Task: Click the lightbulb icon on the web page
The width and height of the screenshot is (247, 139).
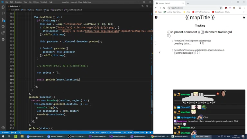Action: (244, 17)
